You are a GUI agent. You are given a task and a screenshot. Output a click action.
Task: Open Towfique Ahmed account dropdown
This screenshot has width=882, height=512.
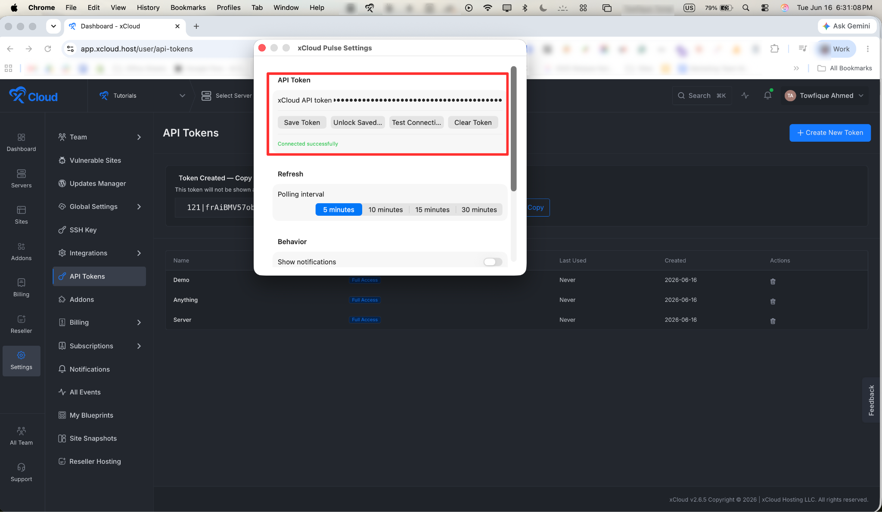tap(824, 96)
